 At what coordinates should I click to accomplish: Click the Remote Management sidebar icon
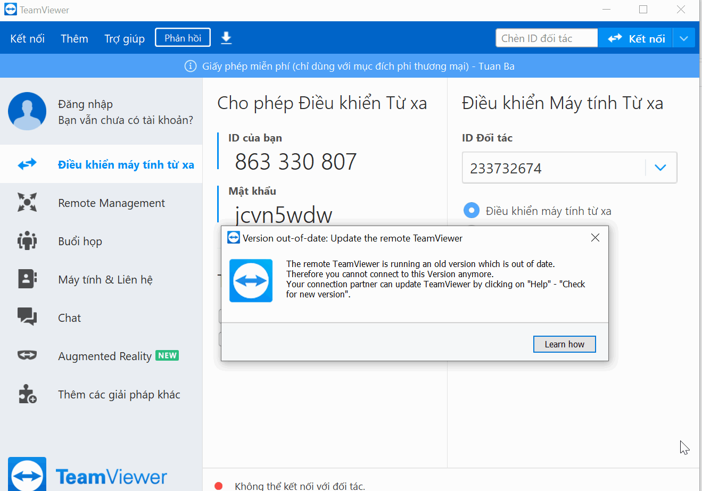(27, 202)
